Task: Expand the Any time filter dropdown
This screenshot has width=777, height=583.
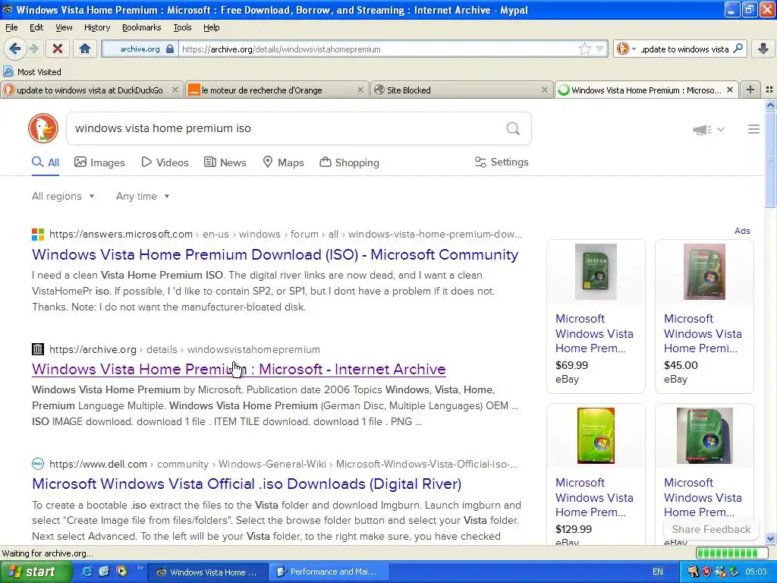Action: click(x=143, y=197)
